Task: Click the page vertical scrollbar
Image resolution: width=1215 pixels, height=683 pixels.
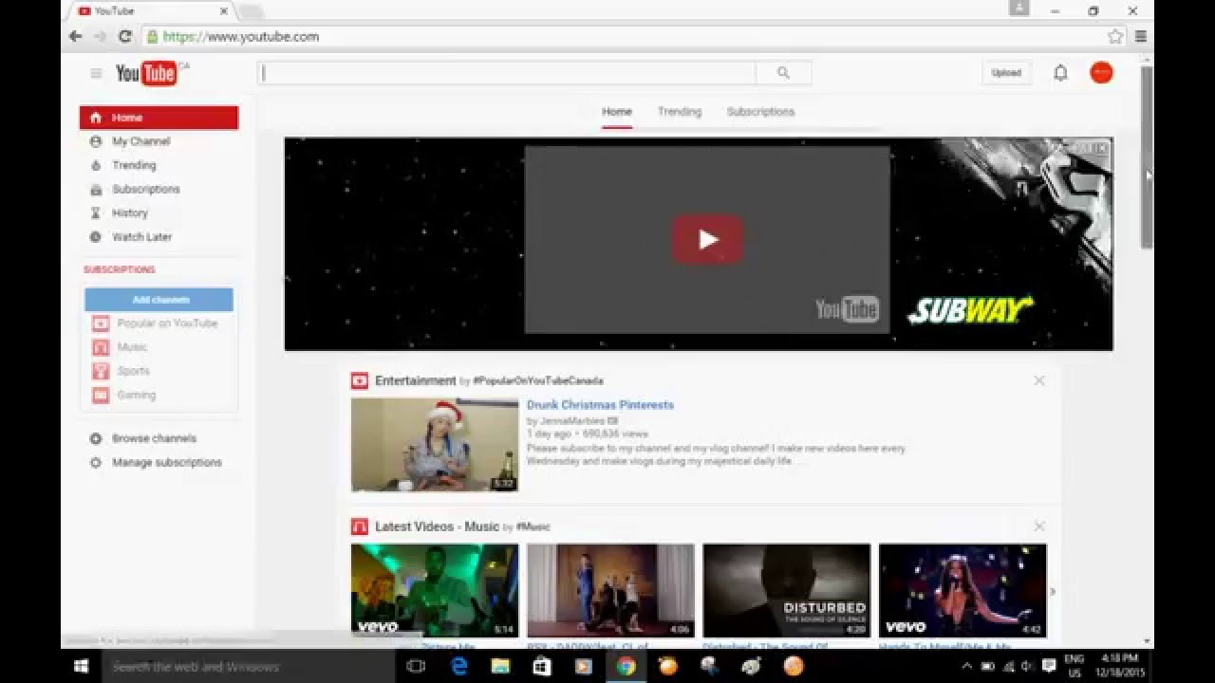Action: pos(1147,157)
